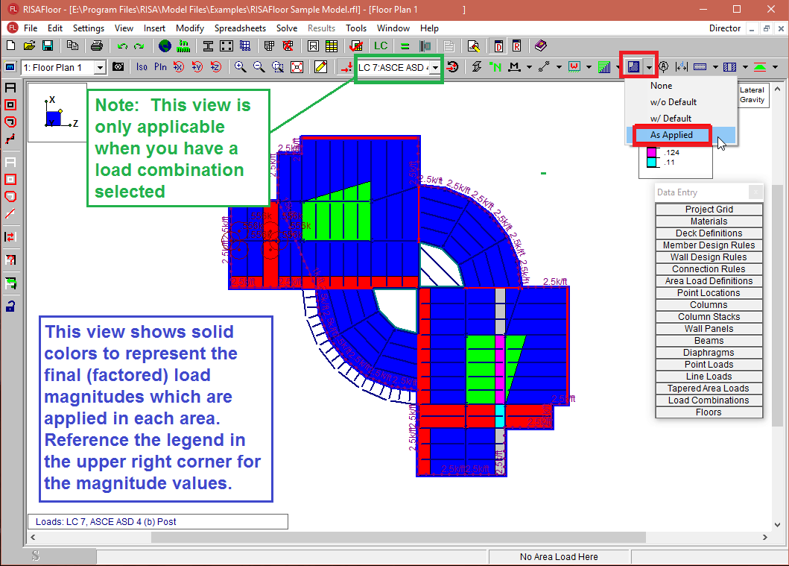Click the Zoom In magnifier icon
789x566 pixels.
point(240,67)
